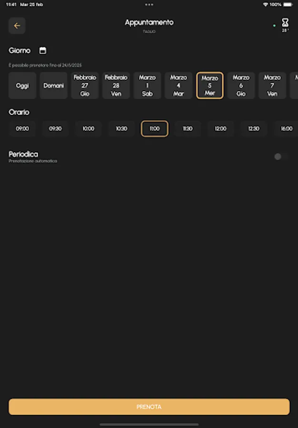Choose Febbraio 27 Gio as the day
Image resolution: width=298 pixels, height=428 pixels.
84,86
